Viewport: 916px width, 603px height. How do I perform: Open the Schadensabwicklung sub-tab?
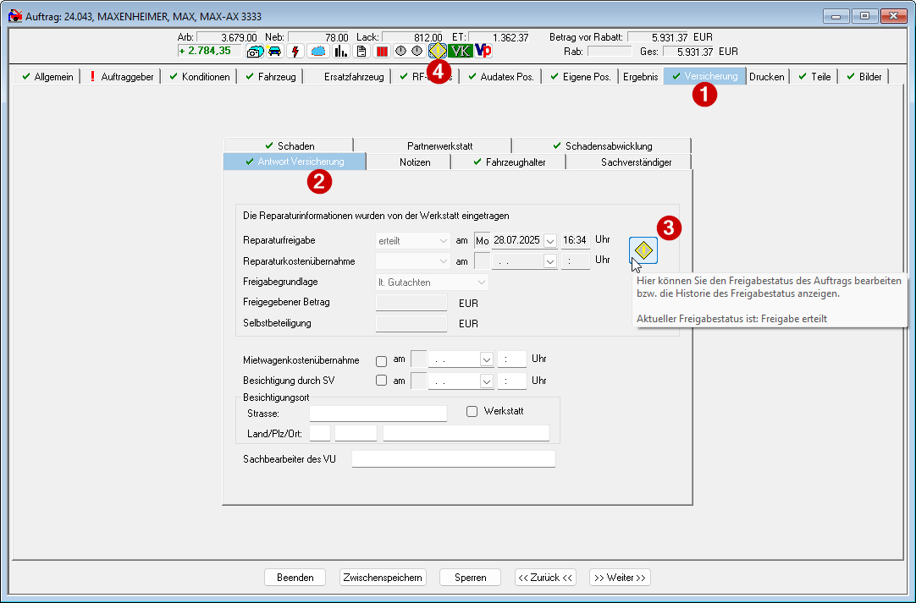click(x=602, y=146)
